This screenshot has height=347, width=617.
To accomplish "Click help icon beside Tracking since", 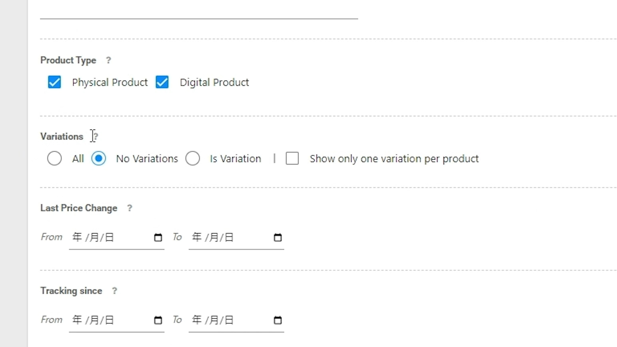I will pos(114,291).
